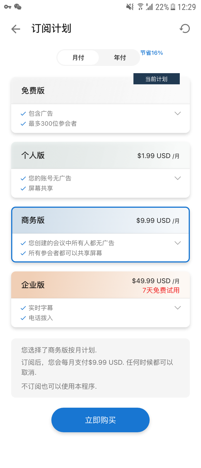Expand the 个人版 feature list
201x468 pixels.
click(178, 178)
